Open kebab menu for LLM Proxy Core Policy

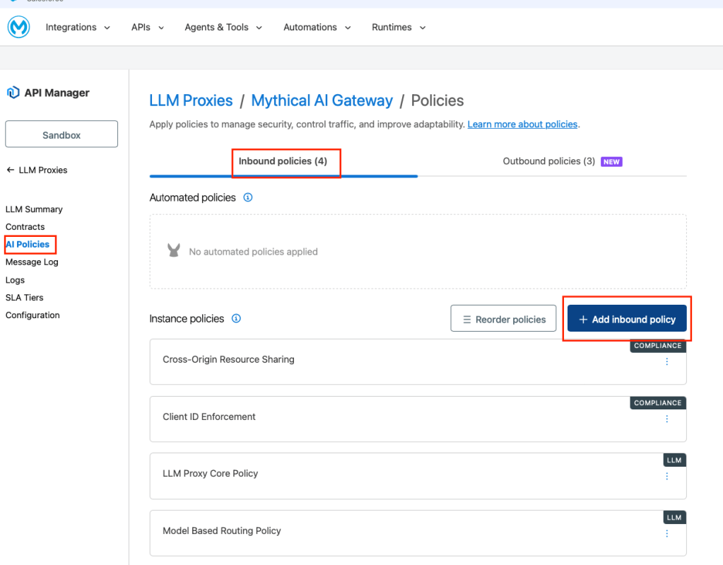666,476
